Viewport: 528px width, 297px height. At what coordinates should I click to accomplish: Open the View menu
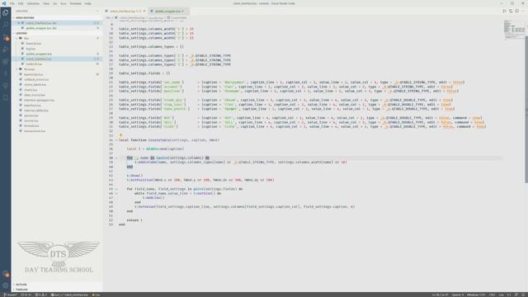[x=46, y=3]
